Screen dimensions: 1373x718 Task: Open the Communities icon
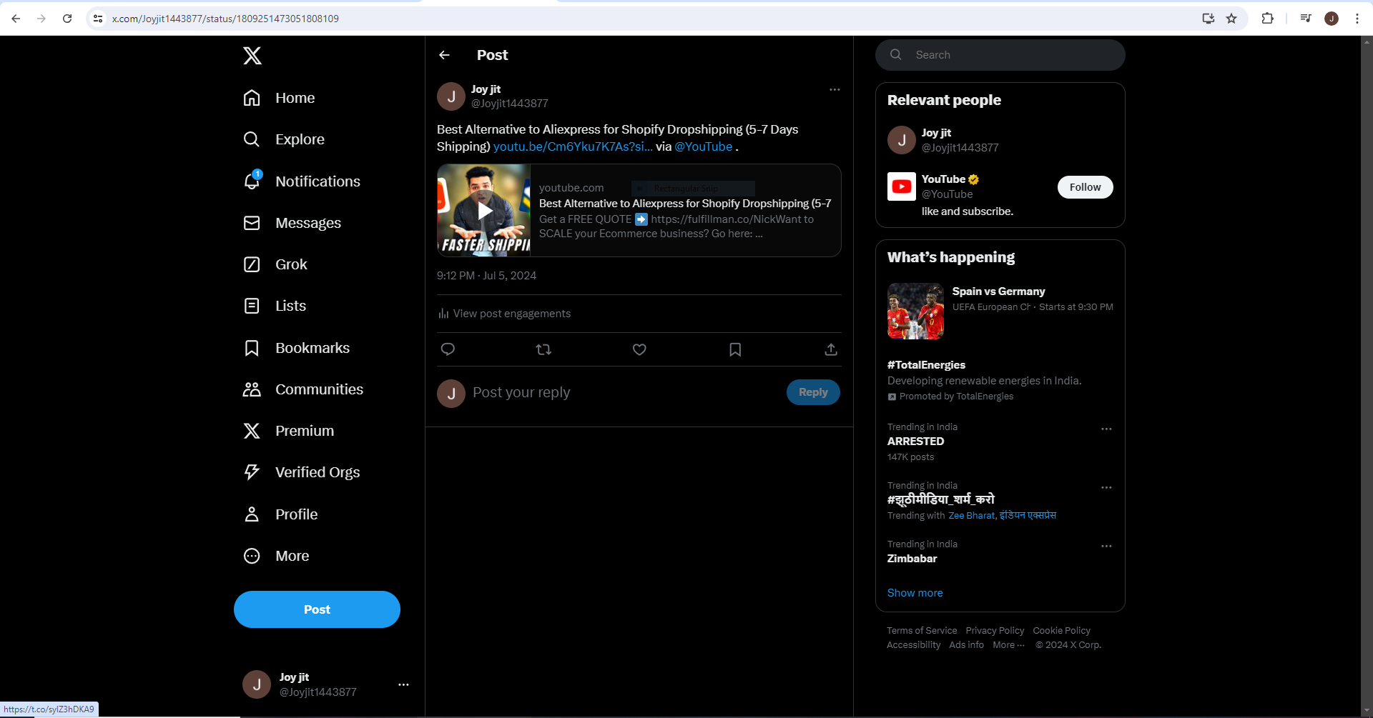tap(252, 389)
